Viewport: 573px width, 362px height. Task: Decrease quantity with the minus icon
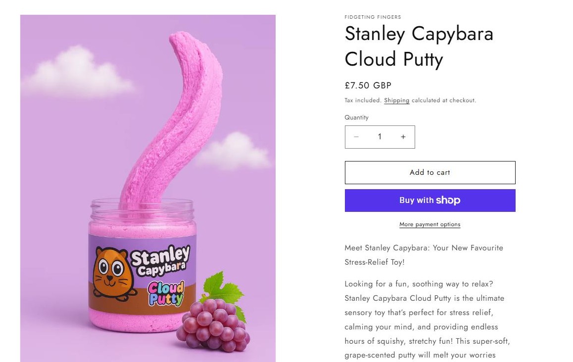(356, 137)
